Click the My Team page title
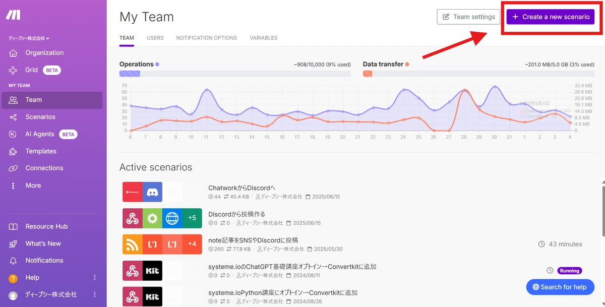 click(x=147, y=17)
